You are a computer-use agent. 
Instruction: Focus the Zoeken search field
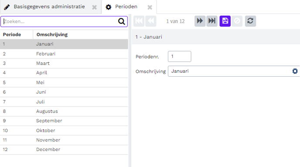point(60,21)
